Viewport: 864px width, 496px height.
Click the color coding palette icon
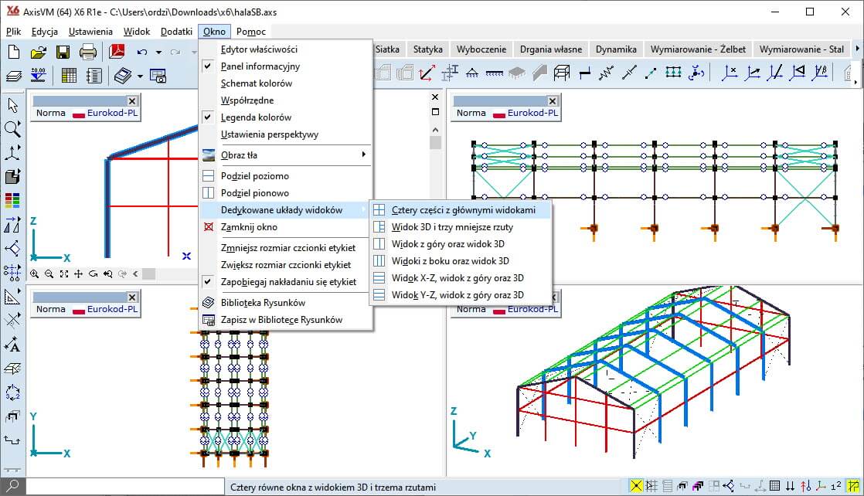point(12,200)
